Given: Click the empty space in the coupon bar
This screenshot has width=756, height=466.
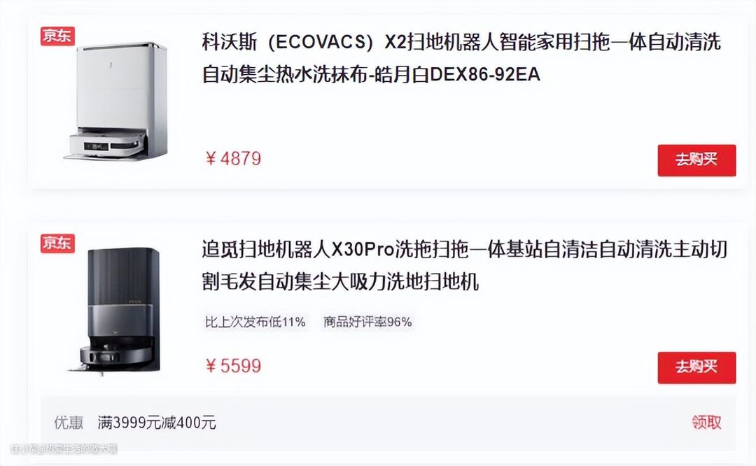Looking at the screenshot, I should [x=453, y=423].
